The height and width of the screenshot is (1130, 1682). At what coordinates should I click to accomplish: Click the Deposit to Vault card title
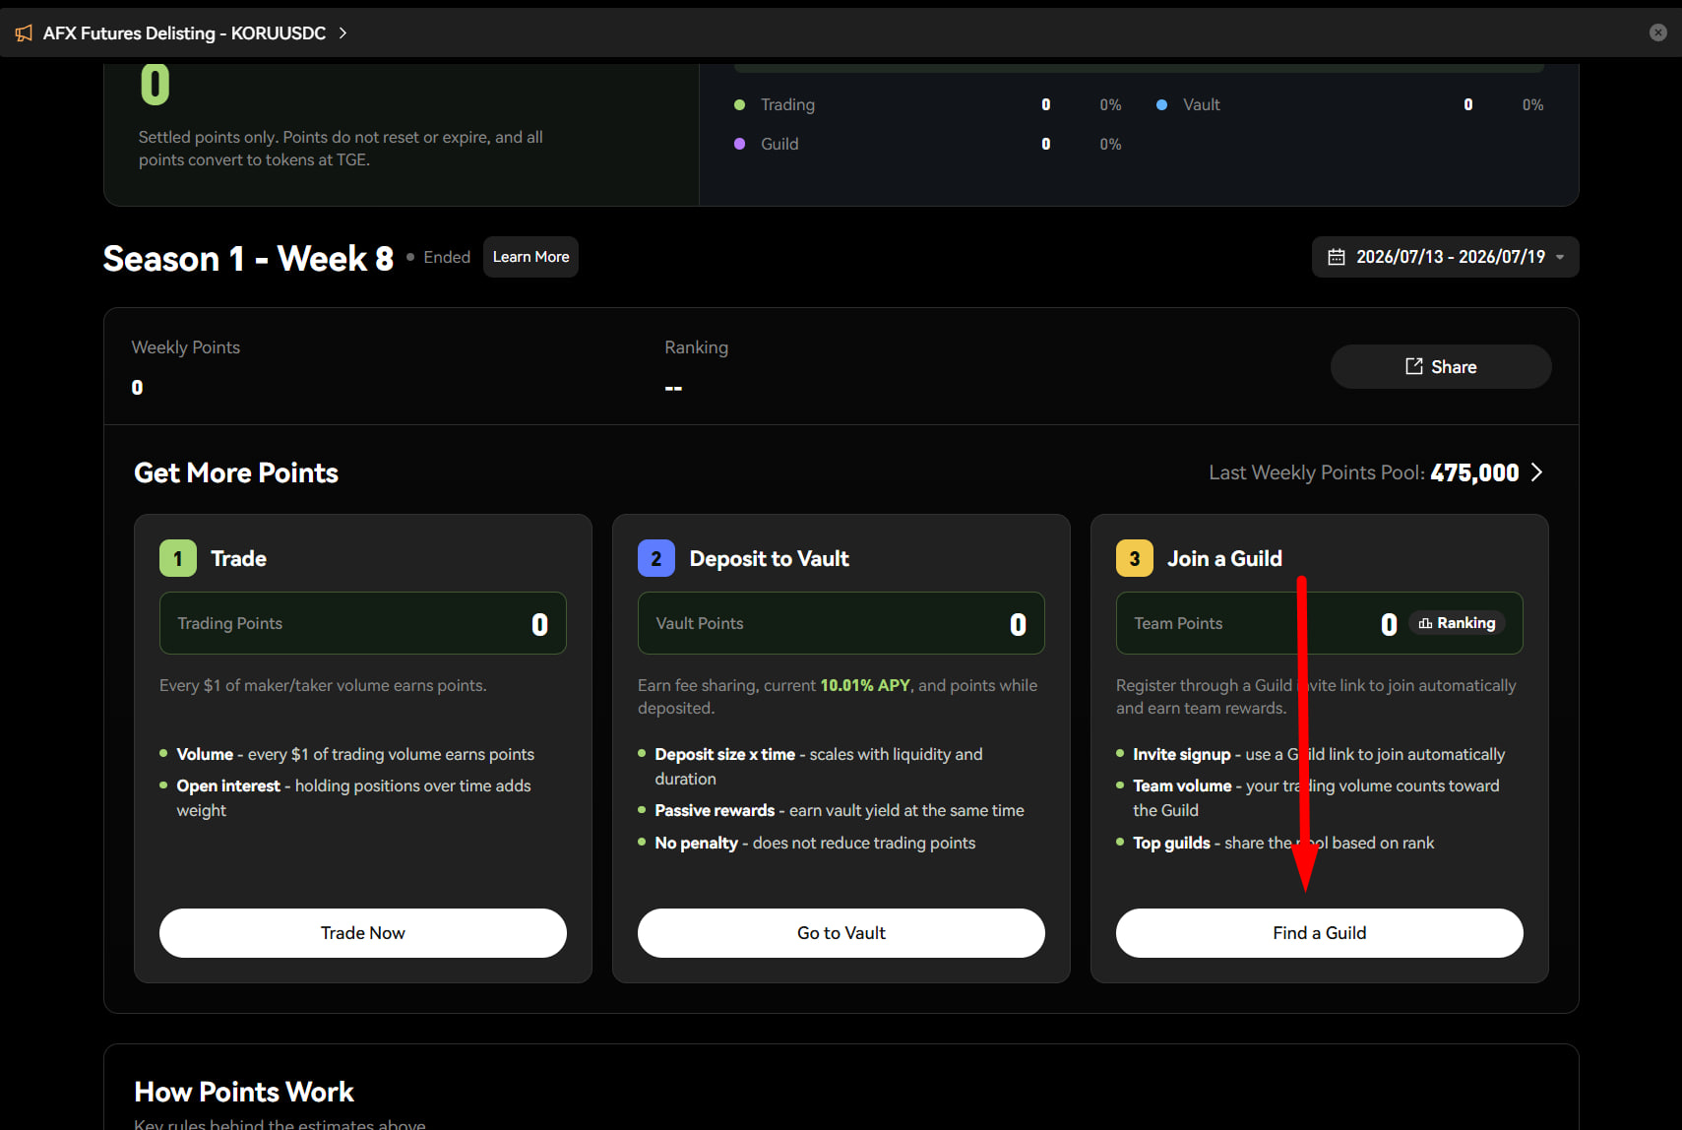pyautogui.click(x=769, y=558)
